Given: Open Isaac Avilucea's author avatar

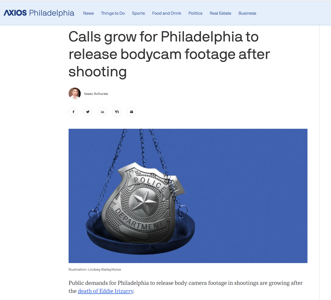Looking at the screenshot, I should (x=75, y=94).
